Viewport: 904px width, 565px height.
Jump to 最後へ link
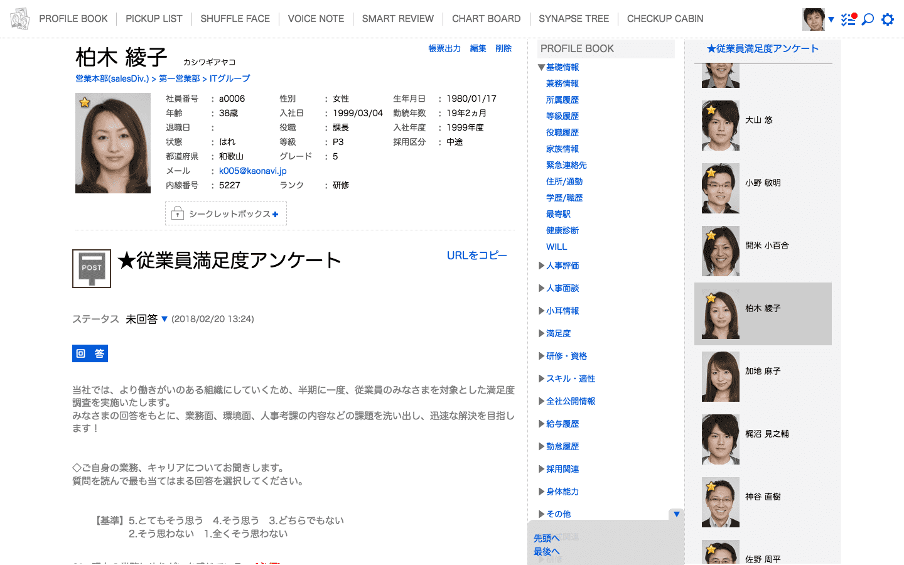(x=547, y=552)
